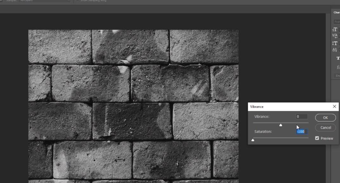Viewport: 340px width, 183px height.
Task: Close the Vibrance dialog with X
Action: 334,106
